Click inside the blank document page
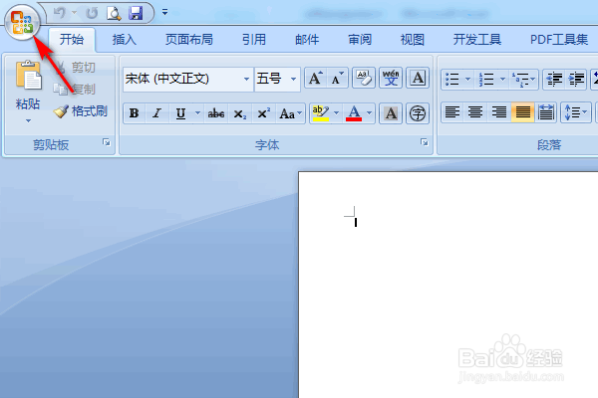Viewport: 598px width, 398px height. coord(448,285)
